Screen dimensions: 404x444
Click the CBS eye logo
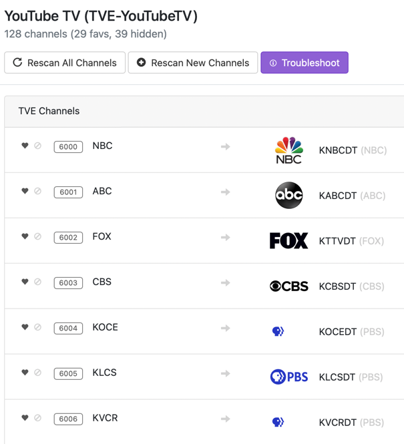pos(288,286)
